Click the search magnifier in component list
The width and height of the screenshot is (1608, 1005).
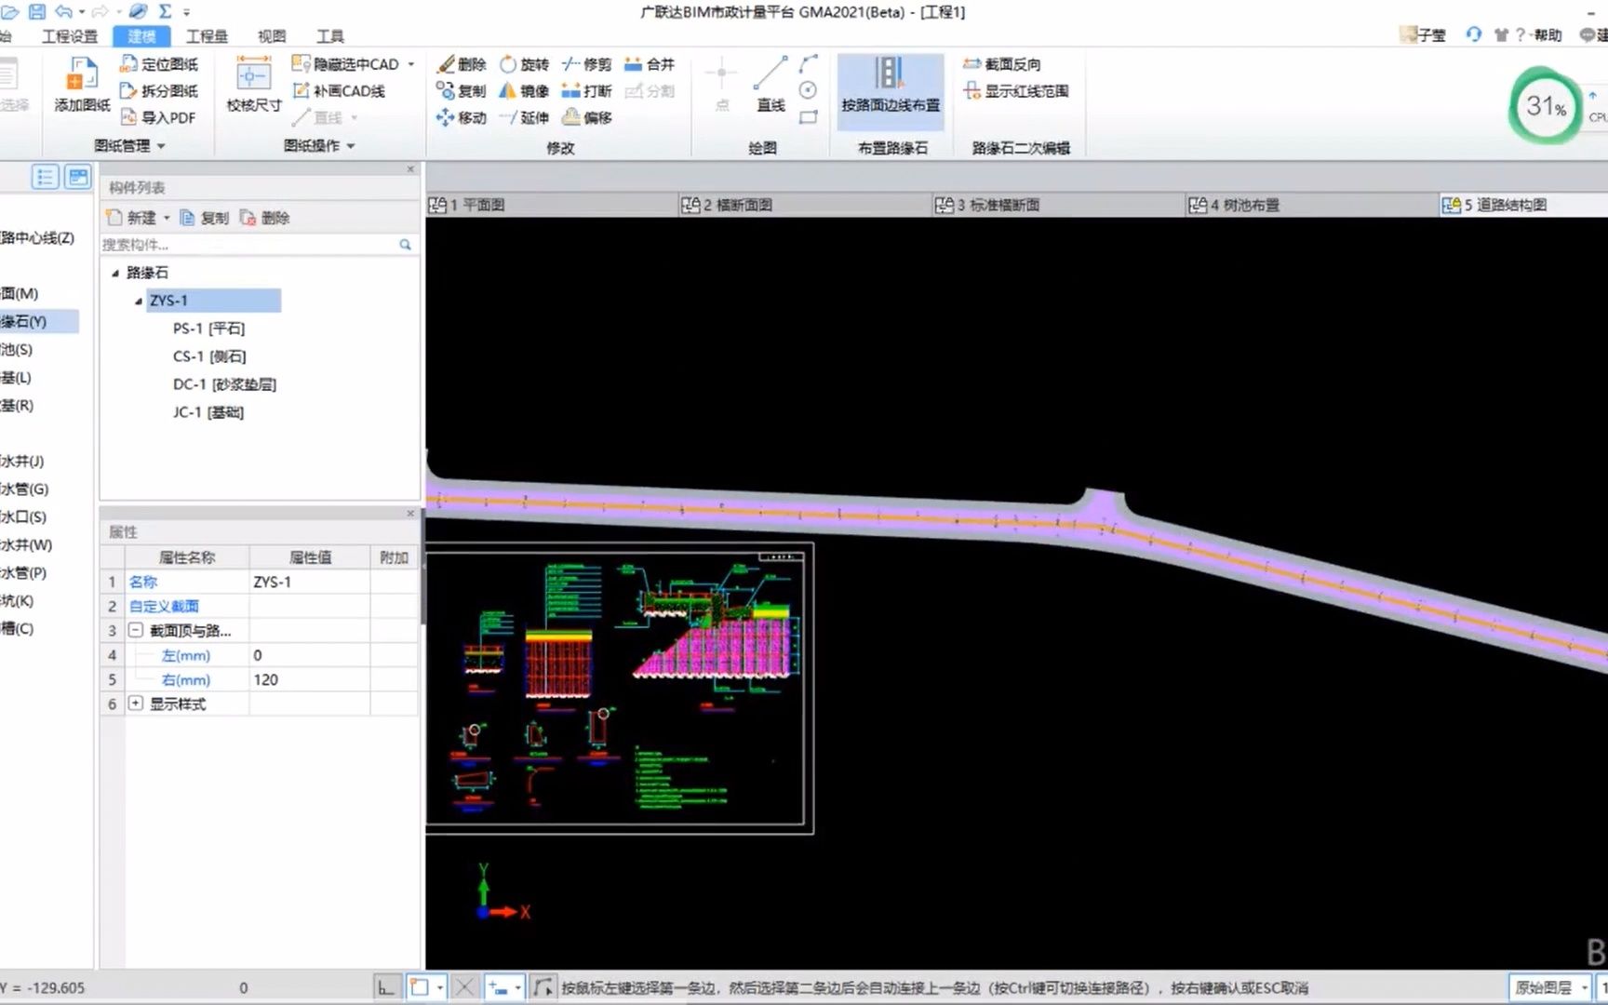click(406, 245)
